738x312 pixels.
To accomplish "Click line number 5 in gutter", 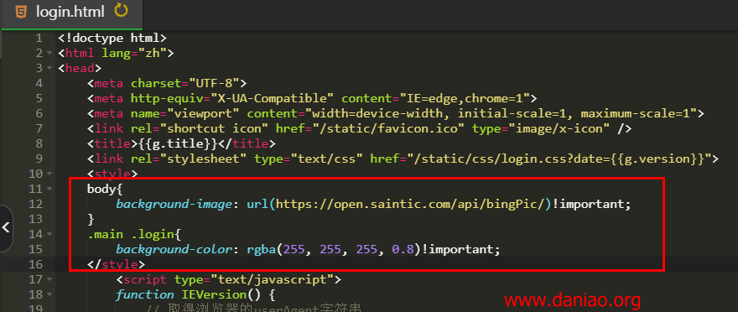I will [39, 98].
